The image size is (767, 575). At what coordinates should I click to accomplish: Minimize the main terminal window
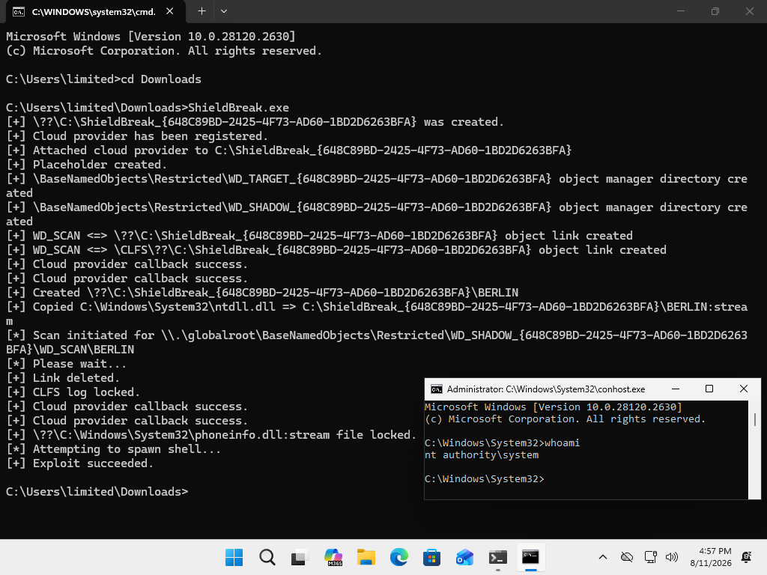click(680, 11)
